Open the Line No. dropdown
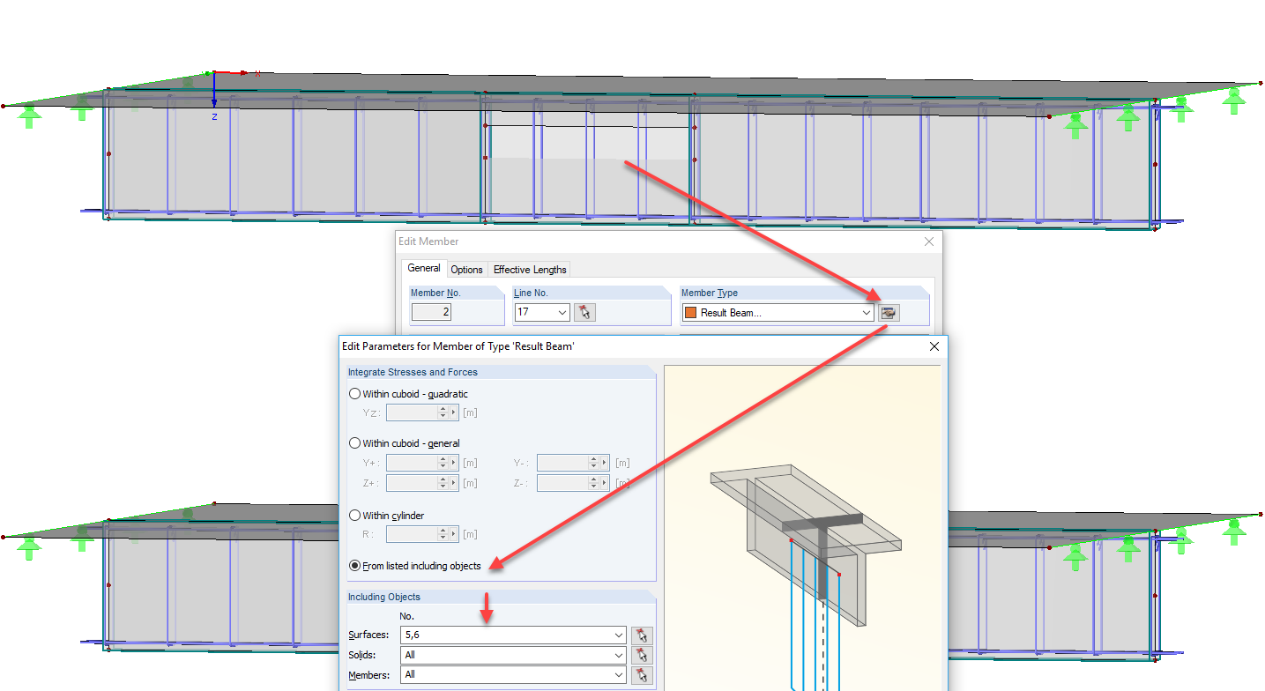Viewport: 1265px width, 691px height. (x=562, y=312)
